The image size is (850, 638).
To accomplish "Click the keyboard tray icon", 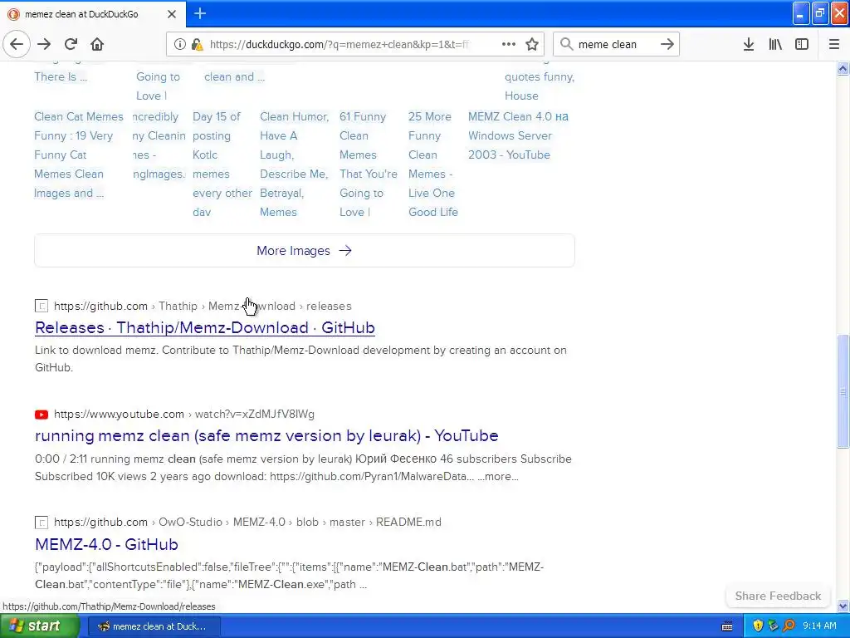I will (727, 626).
